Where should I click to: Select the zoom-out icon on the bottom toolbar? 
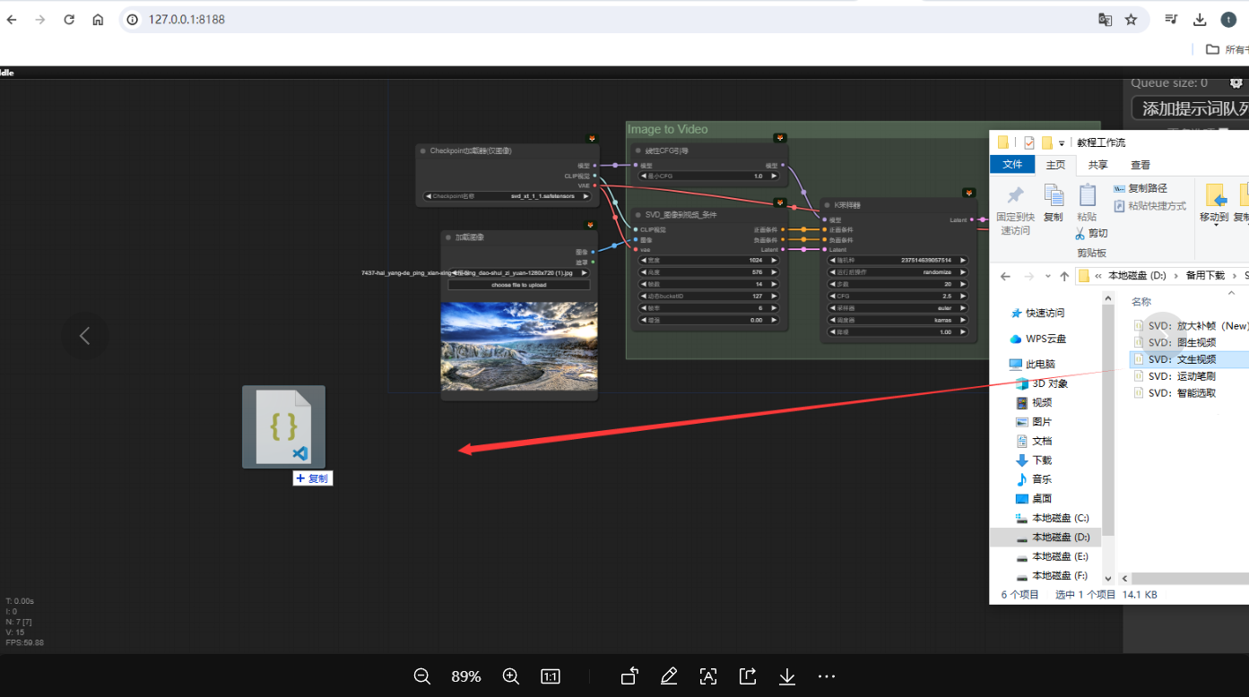point(421,676)
